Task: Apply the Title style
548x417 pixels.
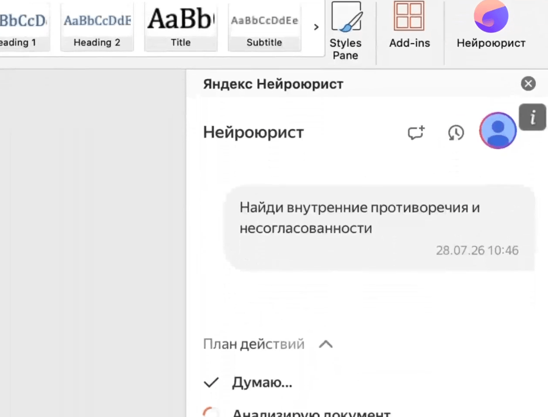Action: pyautogui.click(x=181, y=26)
